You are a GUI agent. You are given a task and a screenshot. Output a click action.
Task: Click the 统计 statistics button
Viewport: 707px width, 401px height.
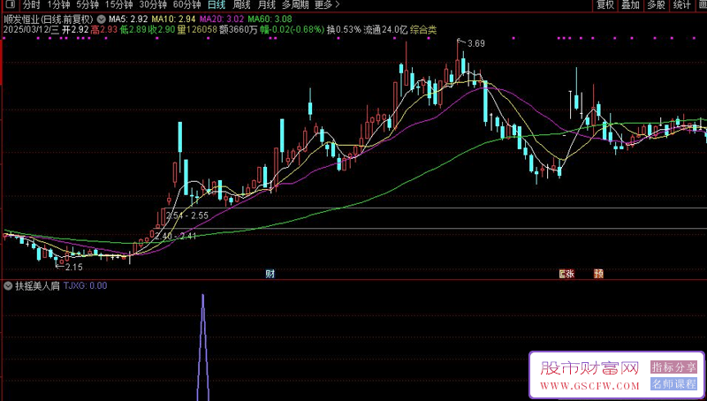pos(681,5)
